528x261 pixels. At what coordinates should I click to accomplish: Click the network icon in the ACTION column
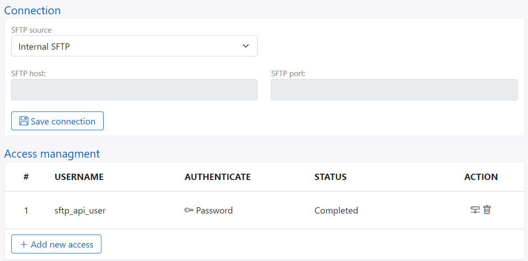[475, 210]
